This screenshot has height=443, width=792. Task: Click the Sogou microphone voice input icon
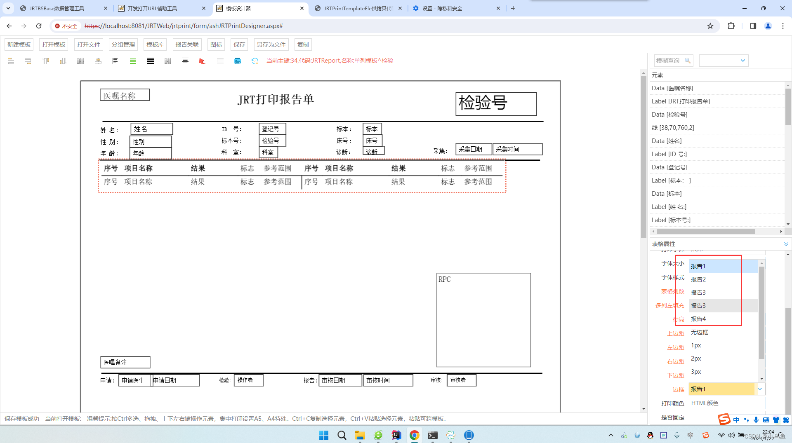756,420
